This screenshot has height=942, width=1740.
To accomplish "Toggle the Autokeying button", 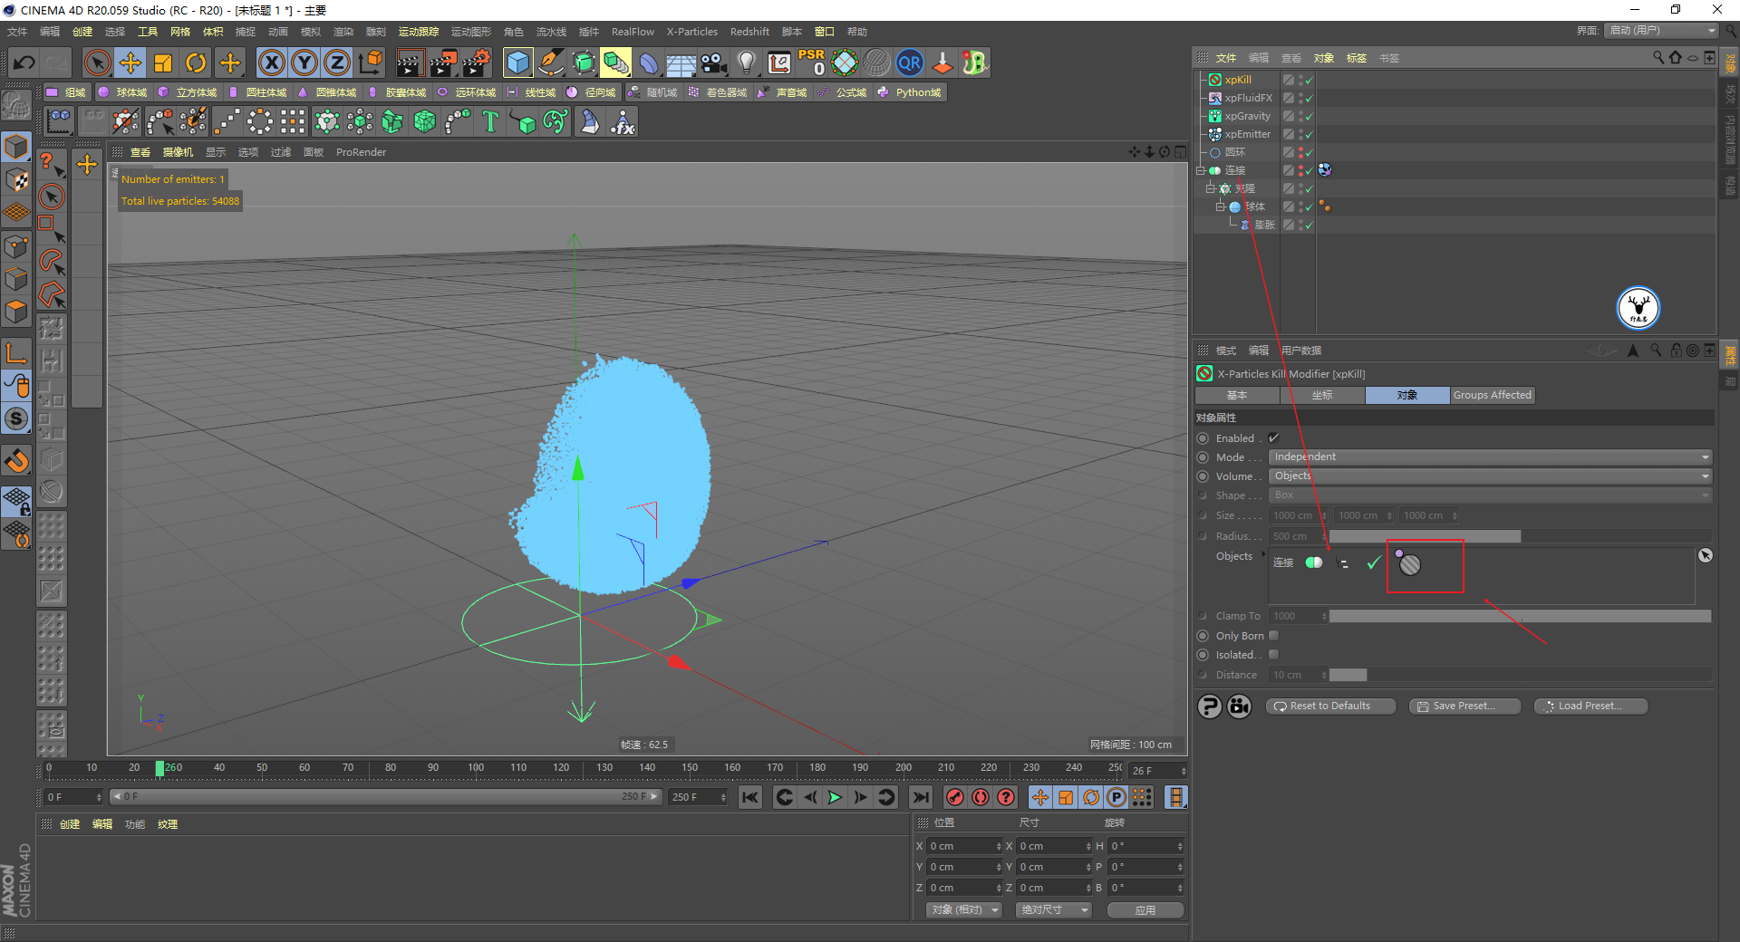I will (x=981, y=797).
